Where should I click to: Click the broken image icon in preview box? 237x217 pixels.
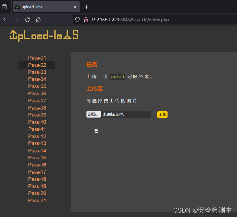pyautogui.click(x=96, y=131)
